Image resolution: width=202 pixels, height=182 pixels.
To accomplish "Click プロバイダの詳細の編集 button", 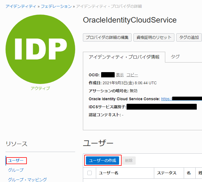I will (107, 37).
